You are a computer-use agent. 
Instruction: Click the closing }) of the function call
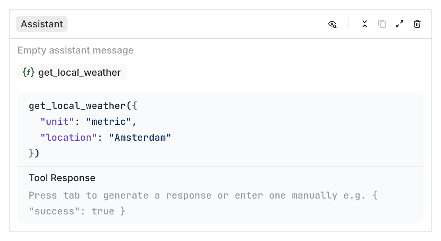34,153
